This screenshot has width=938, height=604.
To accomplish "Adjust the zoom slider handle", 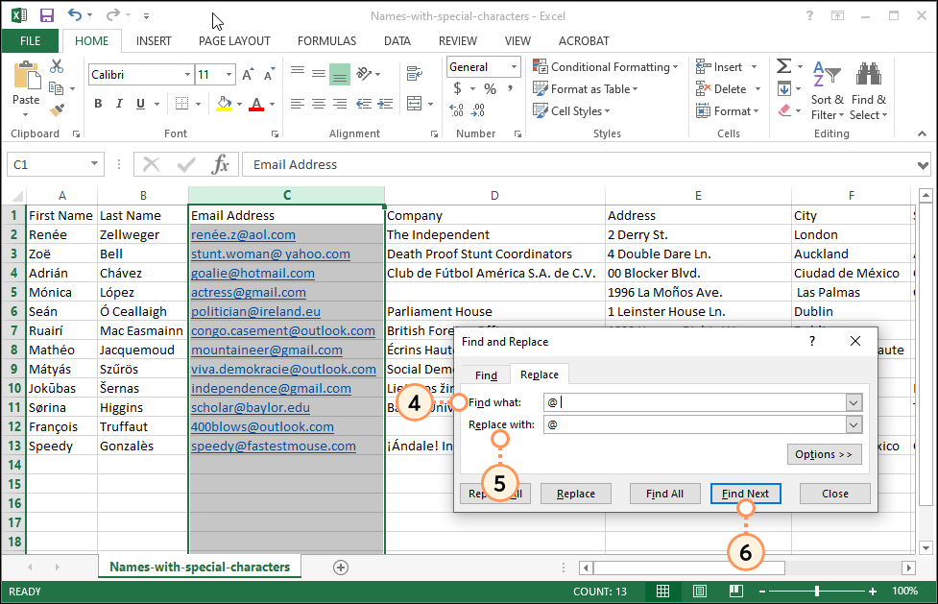I will 817,592.
